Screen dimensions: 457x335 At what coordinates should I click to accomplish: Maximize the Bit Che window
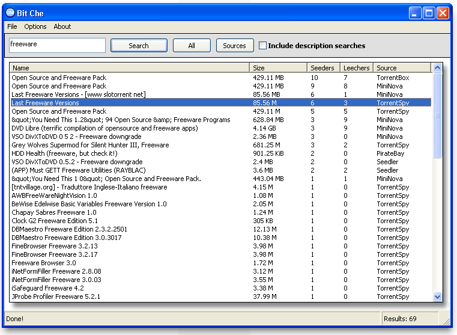(x=429, y=13)
